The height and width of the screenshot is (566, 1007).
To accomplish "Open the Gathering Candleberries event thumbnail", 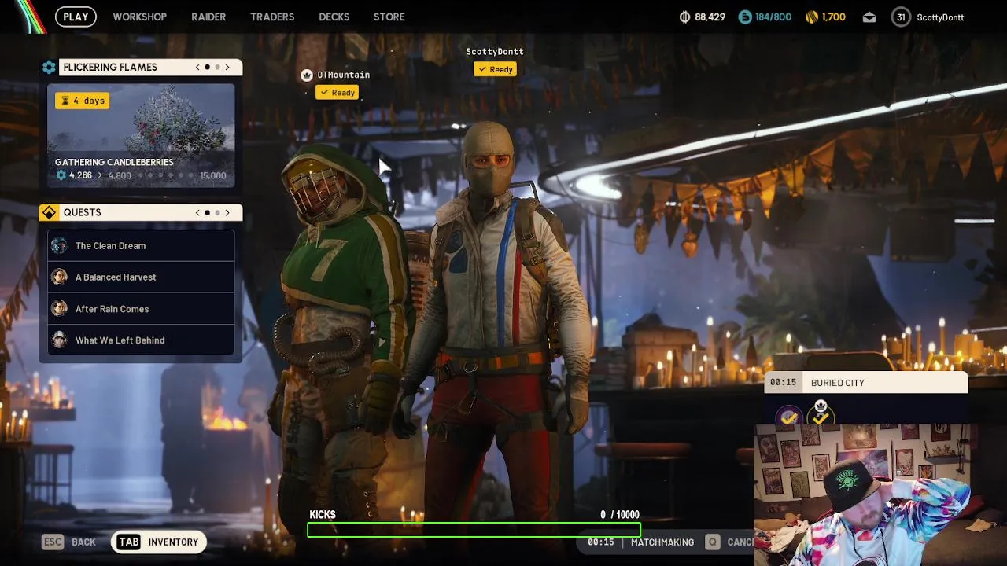I will click(x=141, y=136).
